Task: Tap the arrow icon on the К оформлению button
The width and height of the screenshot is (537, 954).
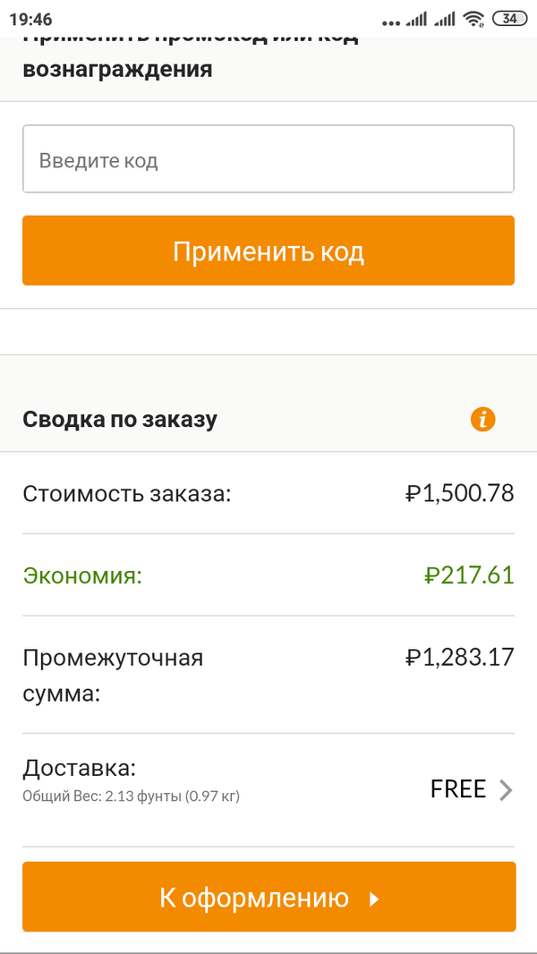Action: pyautogui.click(x=375, y=899)
